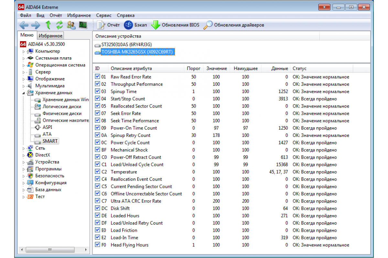Go forward with the right arrow icon
This screenshot has height=258, width=388.
click(36, 25)
